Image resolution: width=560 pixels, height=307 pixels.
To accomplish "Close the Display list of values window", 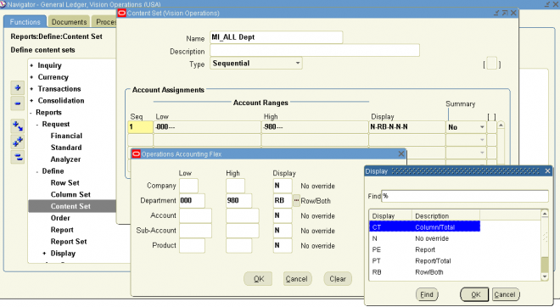I will coord(547,171).
